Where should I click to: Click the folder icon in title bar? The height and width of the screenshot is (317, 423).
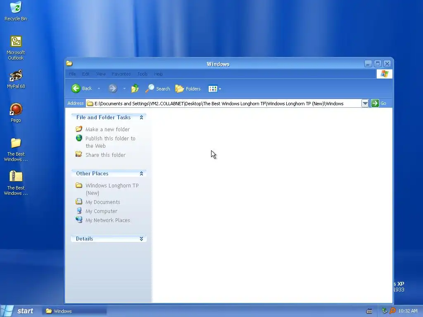(x=69, y=64)
